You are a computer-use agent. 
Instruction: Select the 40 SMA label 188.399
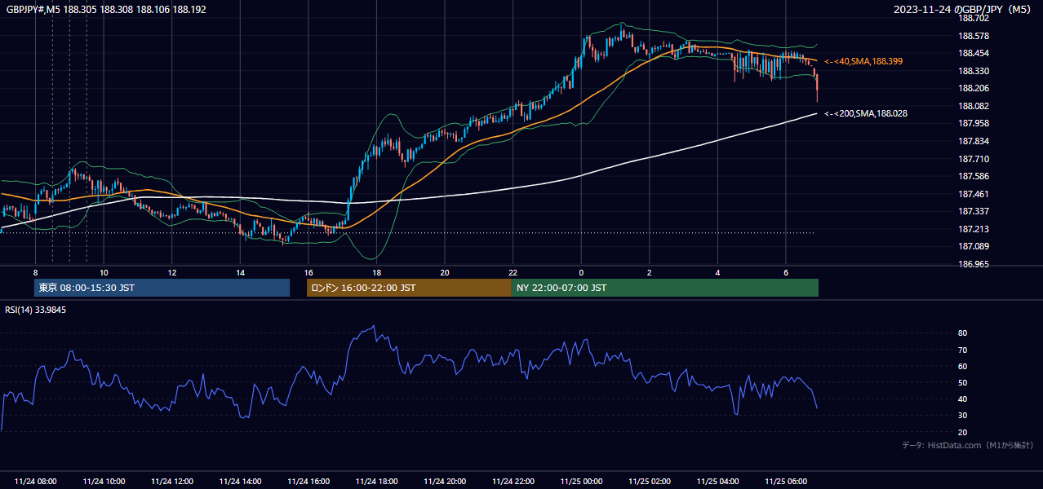point(863,61)
